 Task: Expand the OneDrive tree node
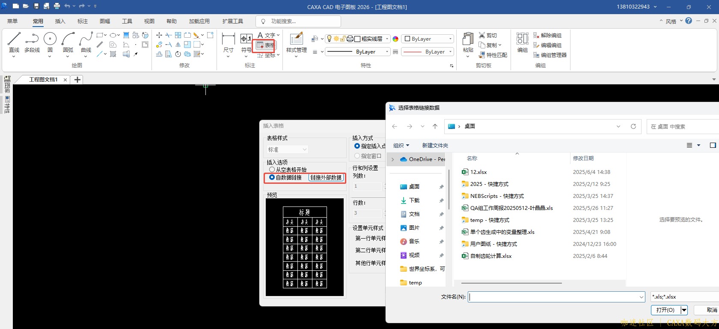point(392,159)
